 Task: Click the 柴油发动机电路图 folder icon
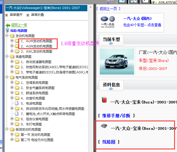pos(12,129)
